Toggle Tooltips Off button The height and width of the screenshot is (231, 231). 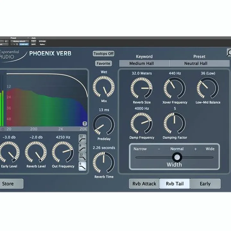coord(104,54)
